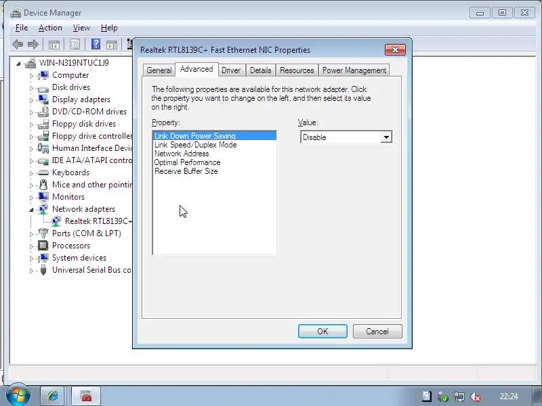Click the Floppy disk drives icon
Screen dimensions: 542x406
coord(43,124)
